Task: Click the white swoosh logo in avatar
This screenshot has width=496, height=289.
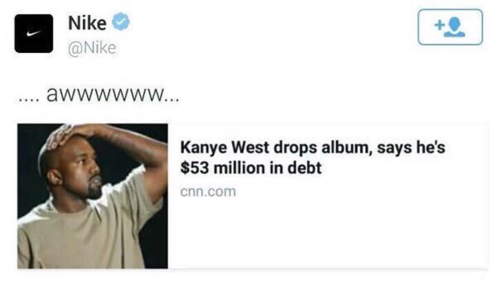Action: [x=34, y=34]
